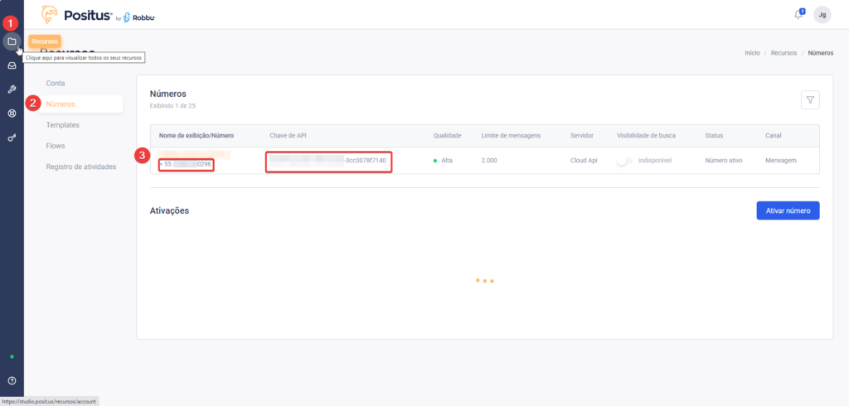
Task: Go to Início breadcrumb link
Action: pos(752,53)
